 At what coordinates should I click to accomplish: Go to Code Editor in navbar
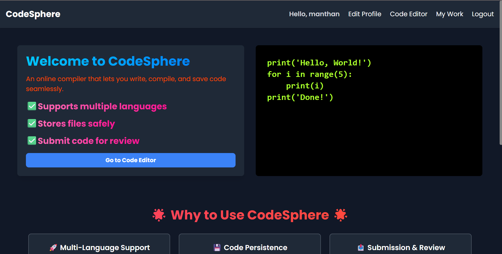coord(409,14)
